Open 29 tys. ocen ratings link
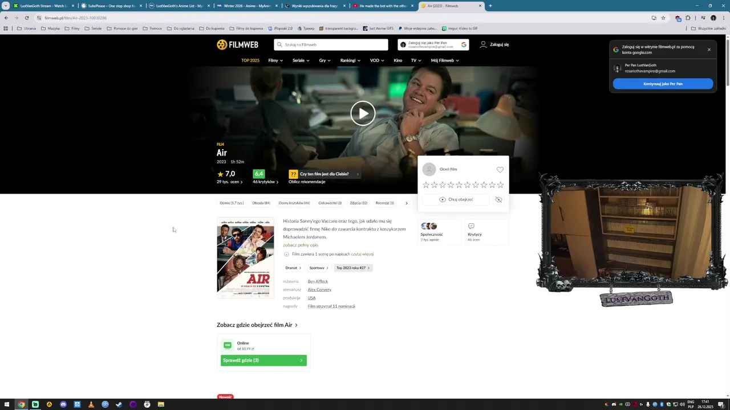 229,182
